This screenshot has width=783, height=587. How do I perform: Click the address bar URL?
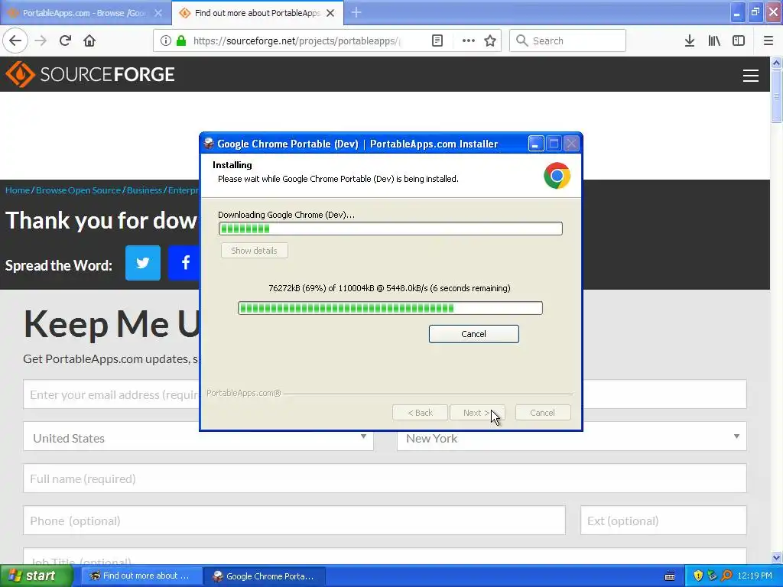296,41
